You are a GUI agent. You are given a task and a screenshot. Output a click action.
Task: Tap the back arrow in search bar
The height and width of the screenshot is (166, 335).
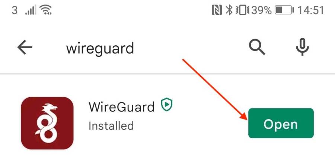25,47
